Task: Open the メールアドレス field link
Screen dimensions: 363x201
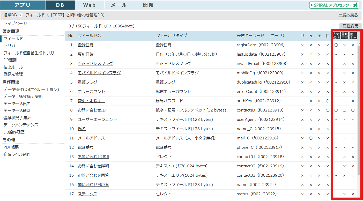Action: 91,138
